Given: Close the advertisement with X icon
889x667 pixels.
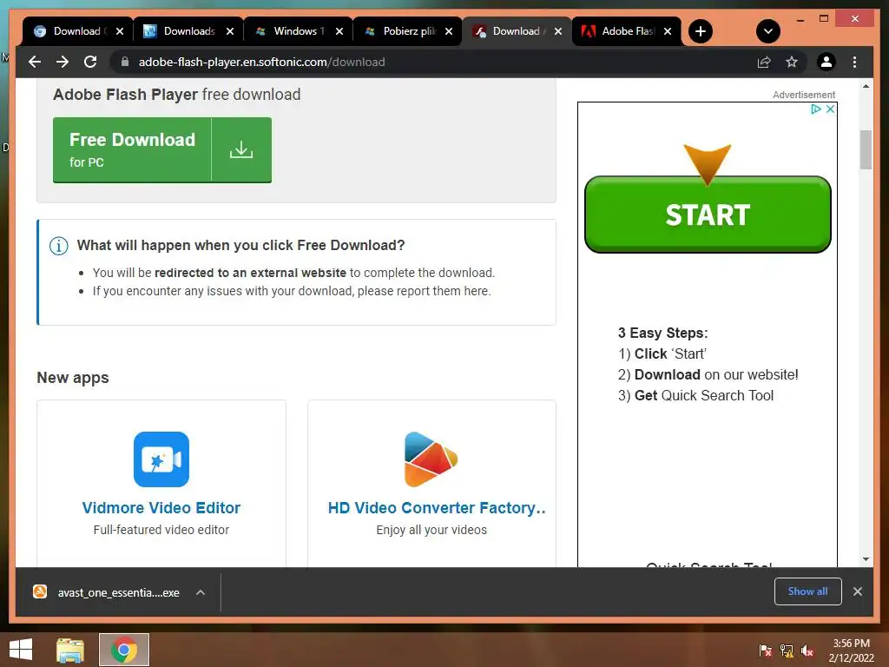Looking at the screenshot, I should click(x=830, y=109).
